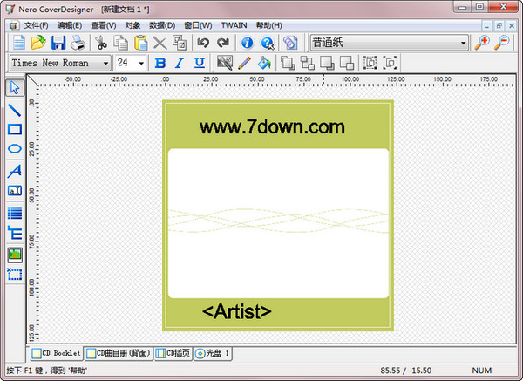The image size is (523, 381).
Task: Undo the last action
Action: pos(203,43)
